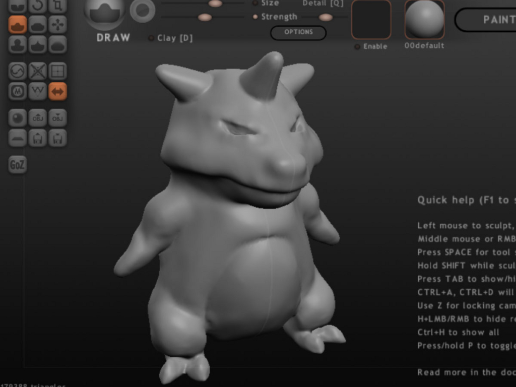
Task: Click the 'Ctrl+H to show all' help line
Action: point(458,333)
